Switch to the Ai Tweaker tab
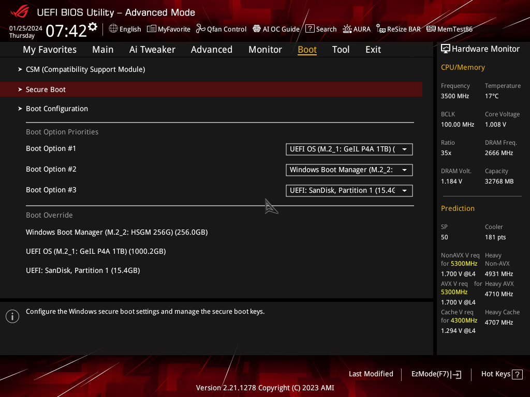The width and height of the screenshot is (530, 397). [152, 50]
